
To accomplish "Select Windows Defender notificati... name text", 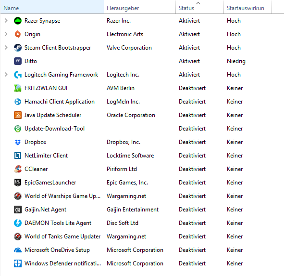I will pyautogui.click(x=62, y=263).
